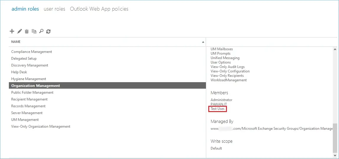The width and height of the screenshot is (339, 159).
Task: Edit the selected role group
Action: click(19, 31)
